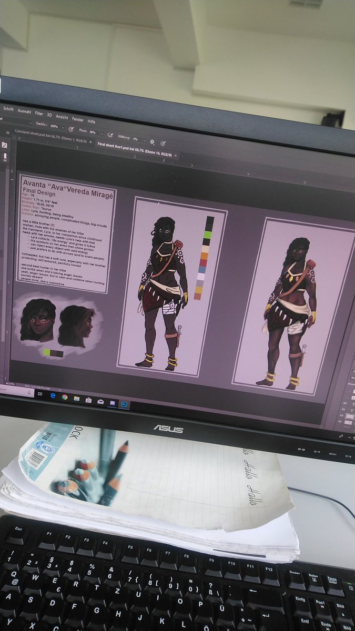Screen dimensions: 355x631
Task: Click the 66,67% zoom level field
Action: (x=10, y=383)
